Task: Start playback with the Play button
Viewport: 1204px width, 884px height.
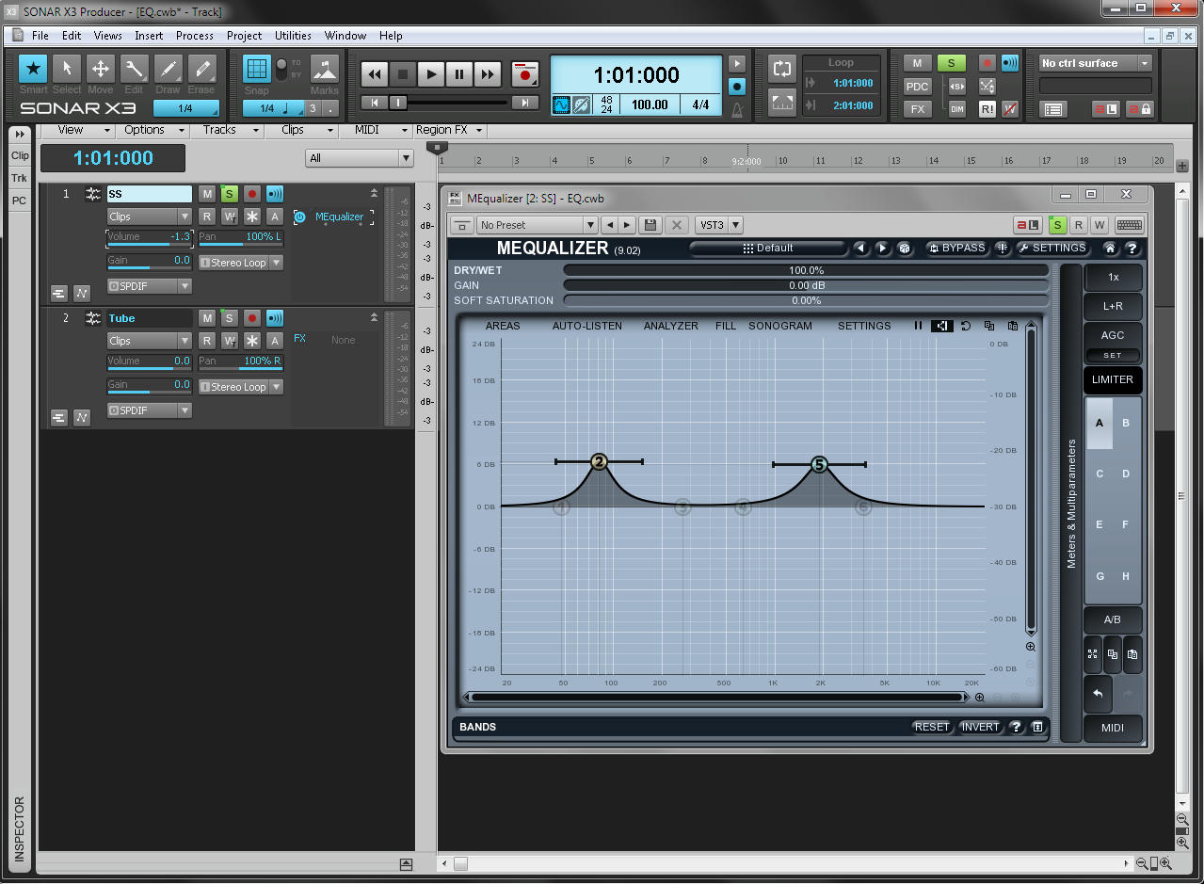Action: pyautogui.click(x=431, y=74)
